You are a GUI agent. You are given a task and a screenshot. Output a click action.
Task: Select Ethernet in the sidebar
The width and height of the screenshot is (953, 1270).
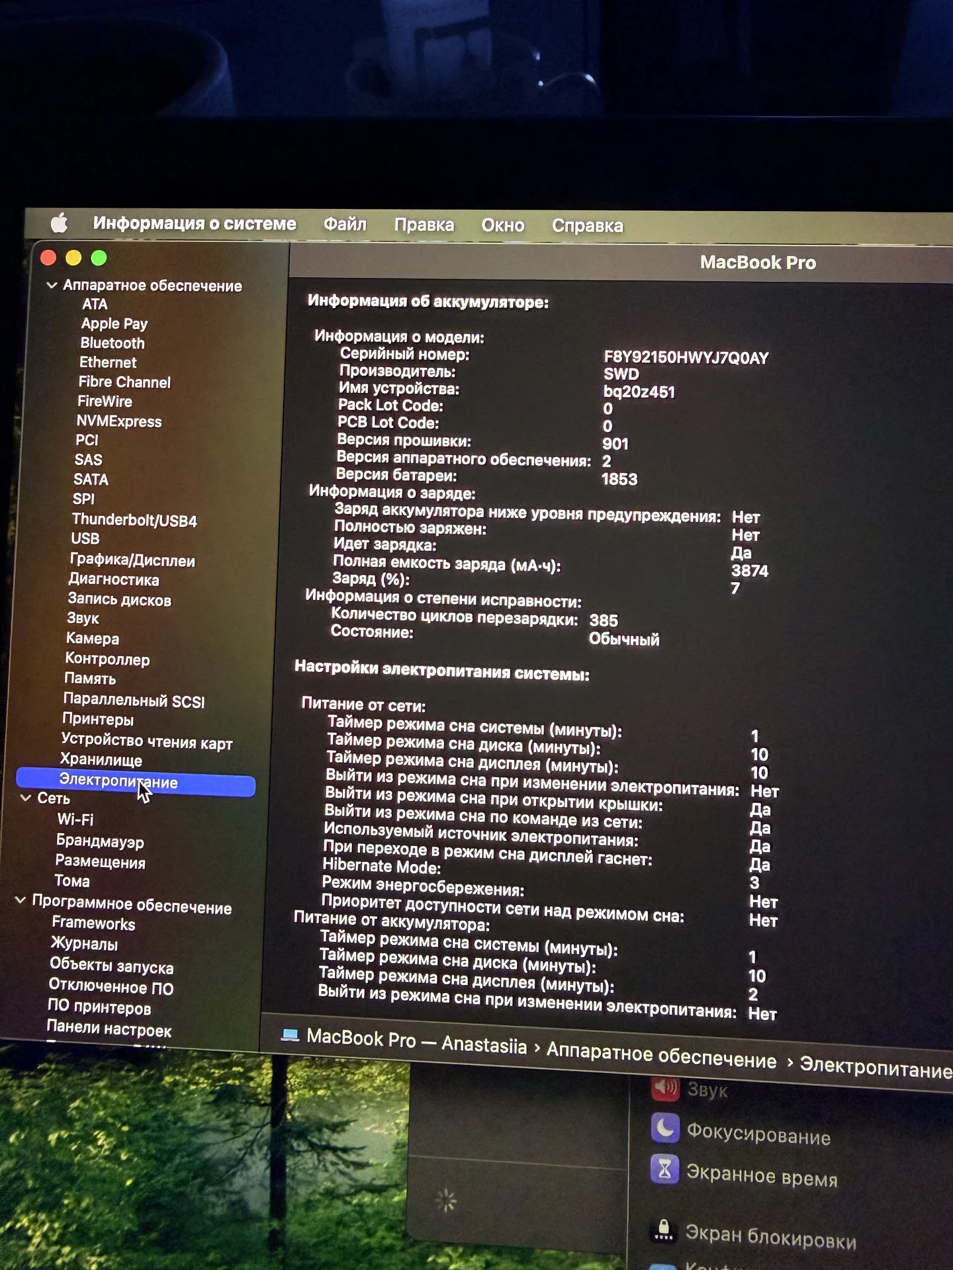(x=108, y=362)
